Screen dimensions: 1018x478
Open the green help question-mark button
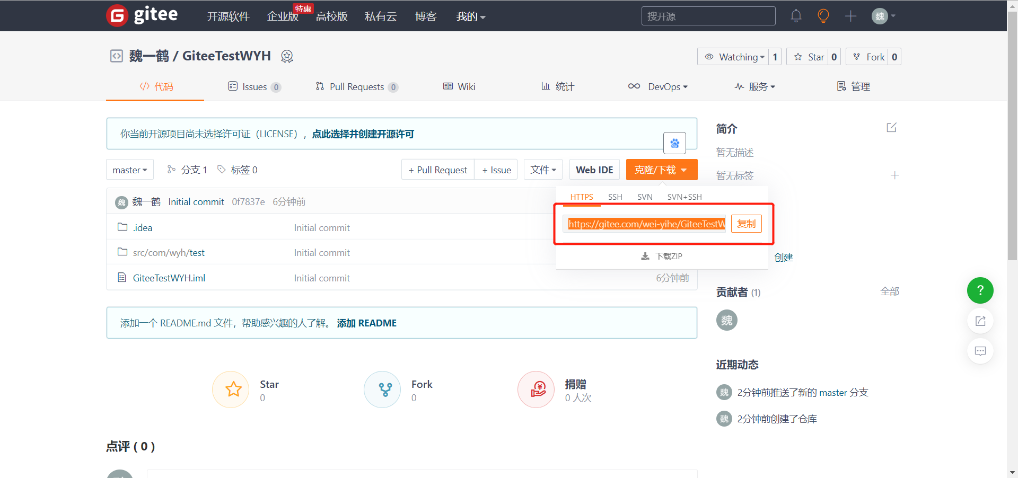point(980,290)
